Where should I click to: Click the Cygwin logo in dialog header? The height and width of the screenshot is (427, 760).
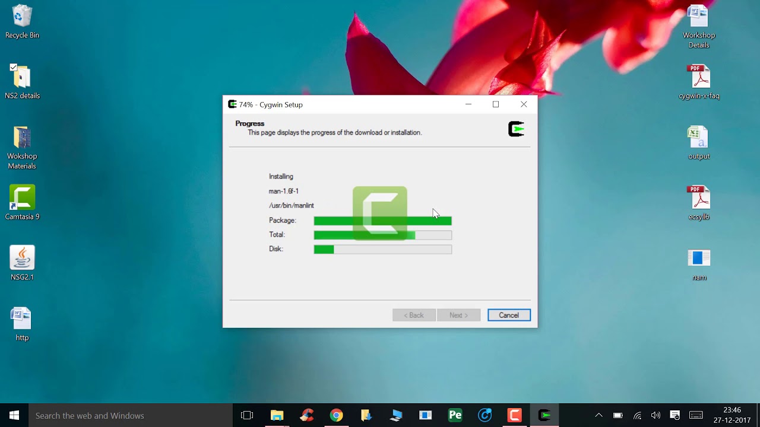coord(516,129)
